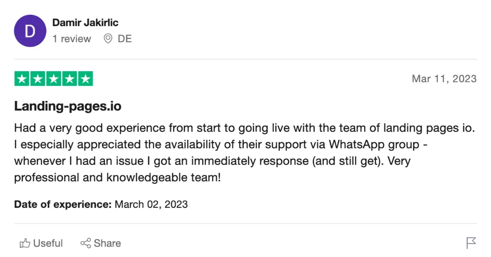Select the "DE" country label
Screen dimensions: 491x257
tap(124, 39)
